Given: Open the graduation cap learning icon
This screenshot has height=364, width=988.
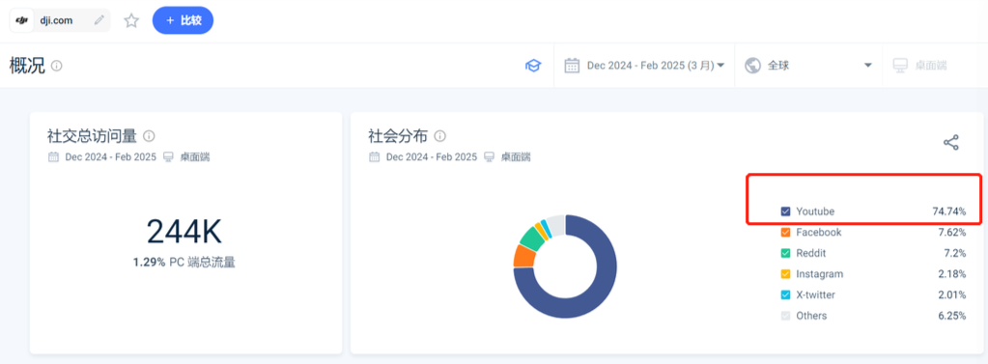Looking at the screenshot, I should coord(533,66).
